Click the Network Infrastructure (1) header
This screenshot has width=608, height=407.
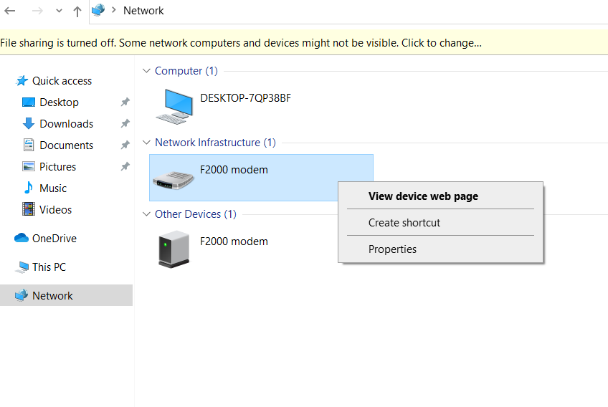(x=215, y=143)
